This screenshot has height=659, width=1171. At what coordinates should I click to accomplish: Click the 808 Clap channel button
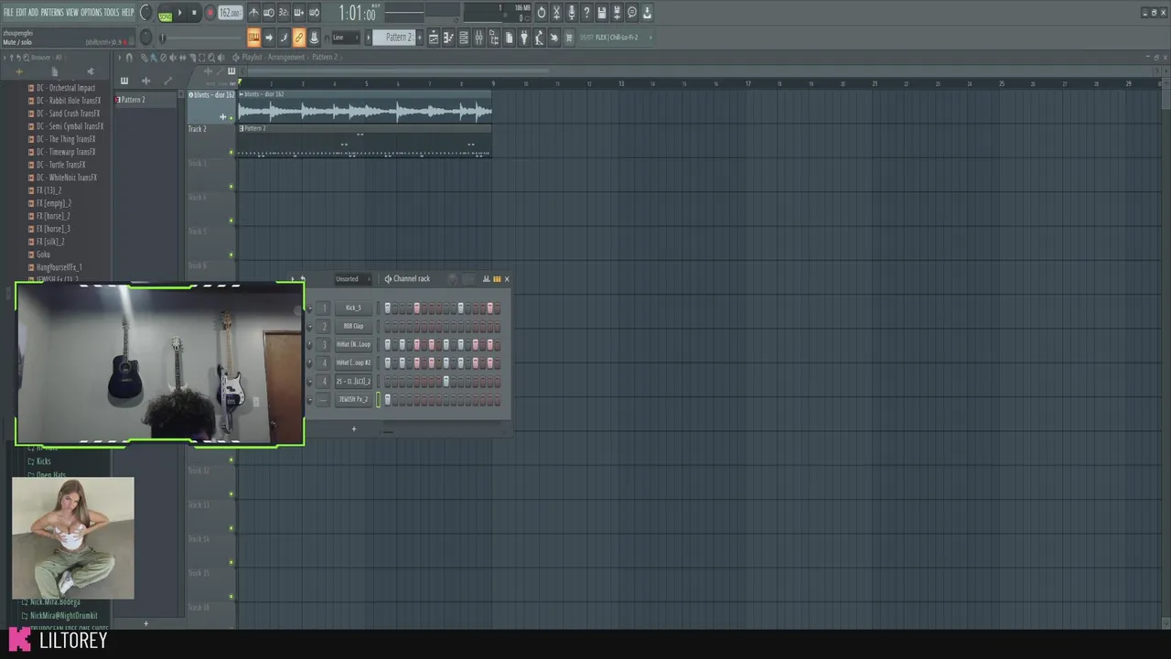(353, 326)
